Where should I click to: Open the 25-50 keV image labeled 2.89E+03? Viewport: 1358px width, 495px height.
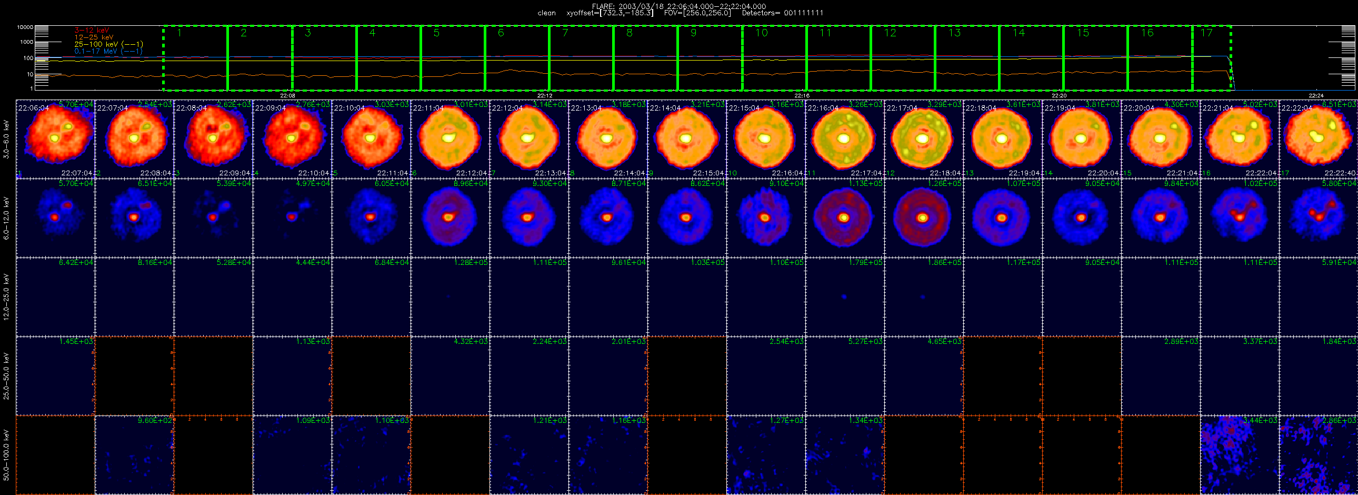coord(1161,376)
